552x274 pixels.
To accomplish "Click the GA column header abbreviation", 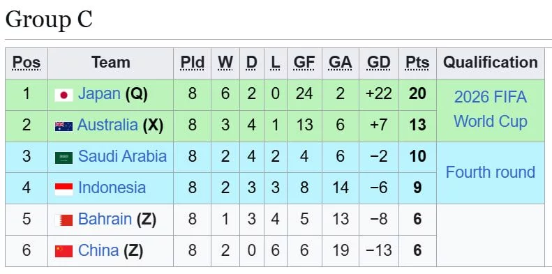I will click(340, 63).
